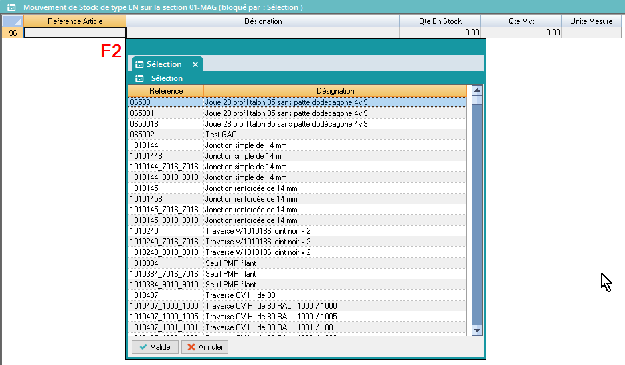
Task: Select the Sélection tab label
Action: (164, 64)
